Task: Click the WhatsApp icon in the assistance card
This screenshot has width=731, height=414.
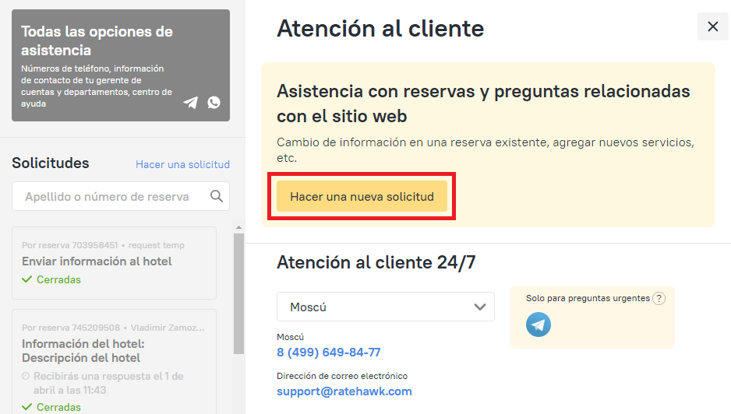Action: click(214, 103)
